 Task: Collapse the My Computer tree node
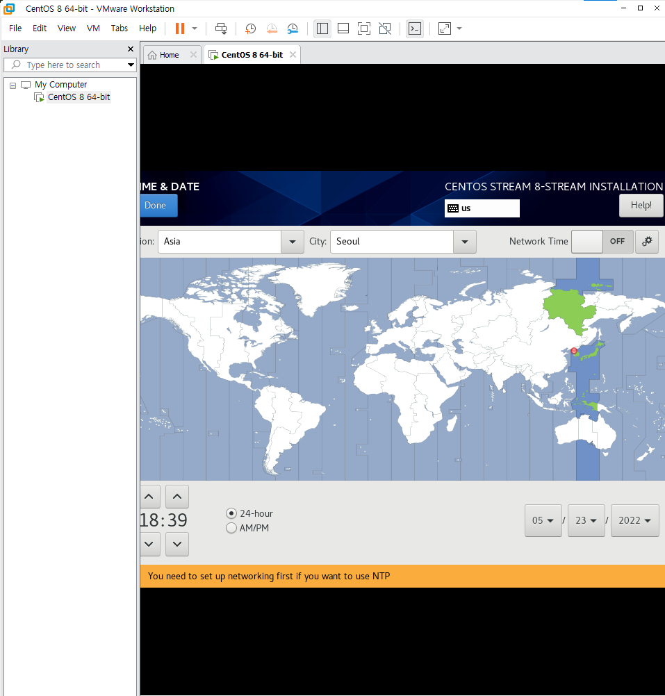pyautogui.click(x=13, y=85)
